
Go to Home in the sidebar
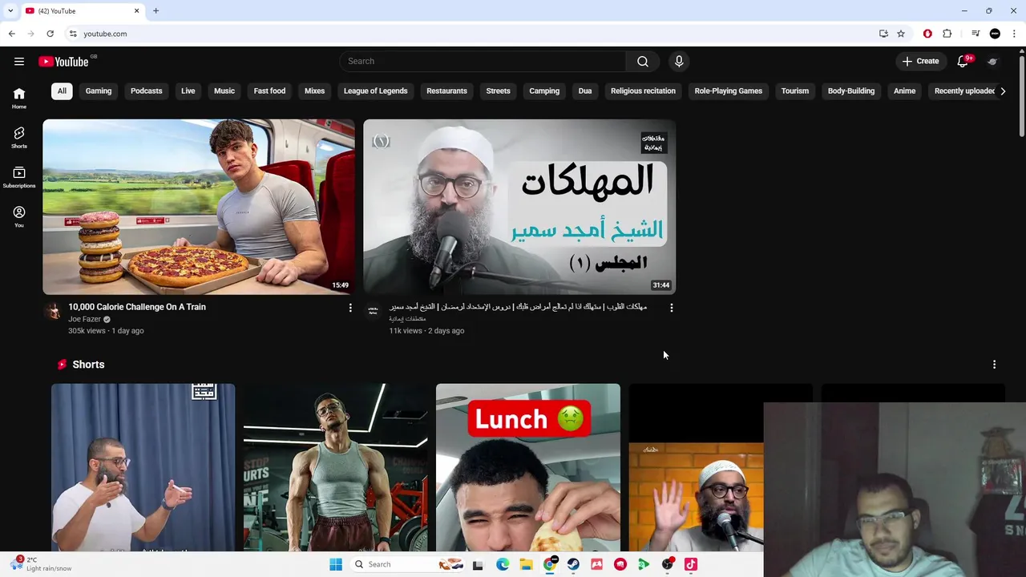click(19, 99)
